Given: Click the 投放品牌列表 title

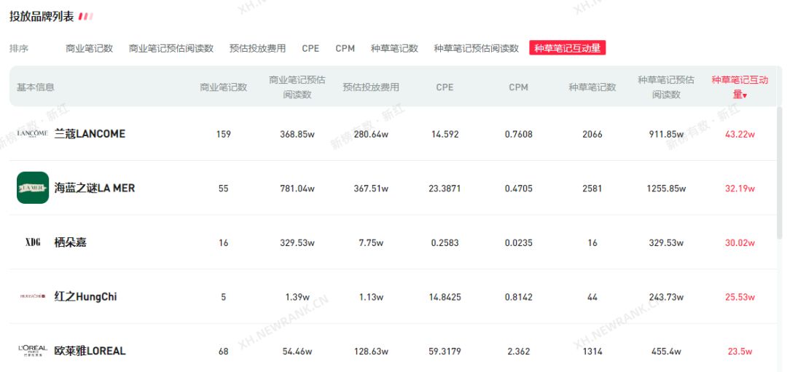Looking at the screenshot, I should [42, 17].
